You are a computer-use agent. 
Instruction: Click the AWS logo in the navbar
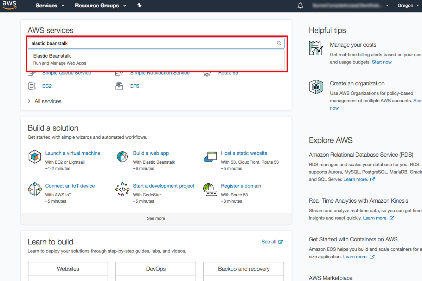9,5
